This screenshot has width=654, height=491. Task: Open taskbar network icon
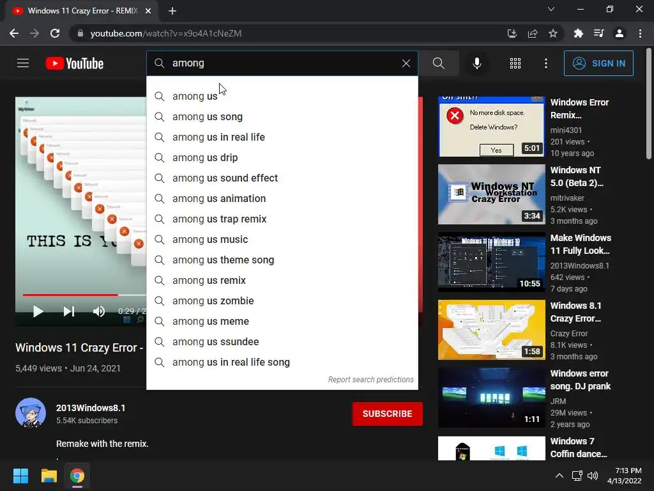pos(577,476)
